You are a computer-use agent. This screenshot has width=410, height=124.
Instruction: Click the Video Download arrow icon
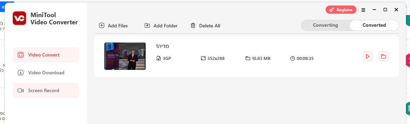[x=21, y=73]
